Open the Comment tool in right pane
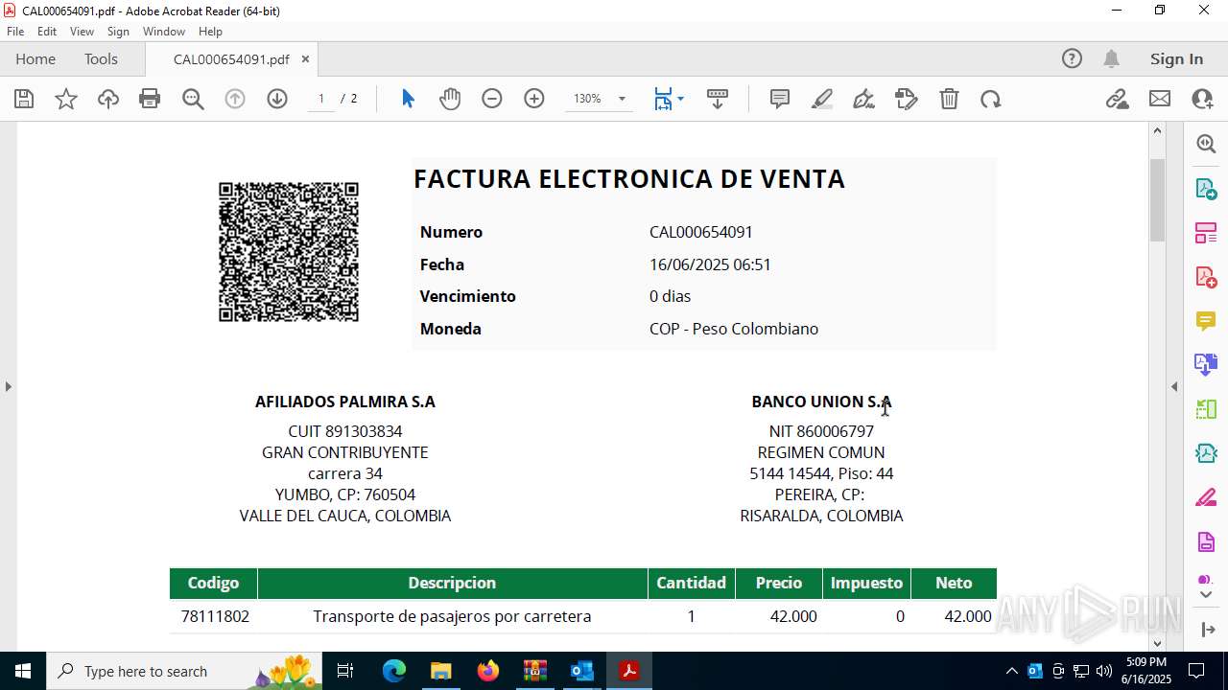The height and width of the screenshot is (690, 1228). coord(1206,321)
